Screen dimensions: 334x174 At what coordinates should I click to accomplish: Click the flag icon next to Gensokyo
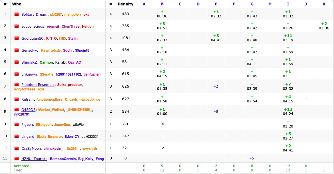point(16,50)
